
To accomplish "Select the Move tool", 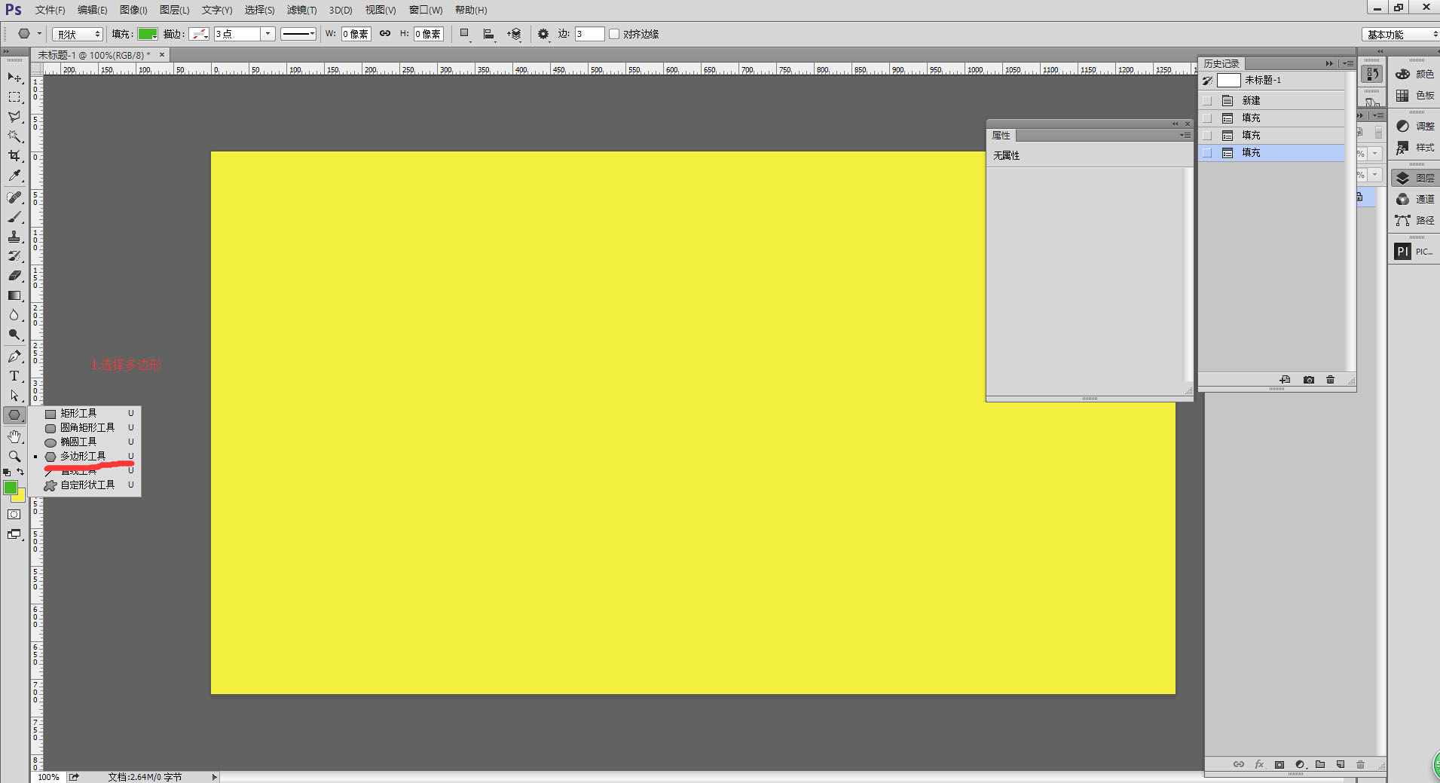I will 14,78.
